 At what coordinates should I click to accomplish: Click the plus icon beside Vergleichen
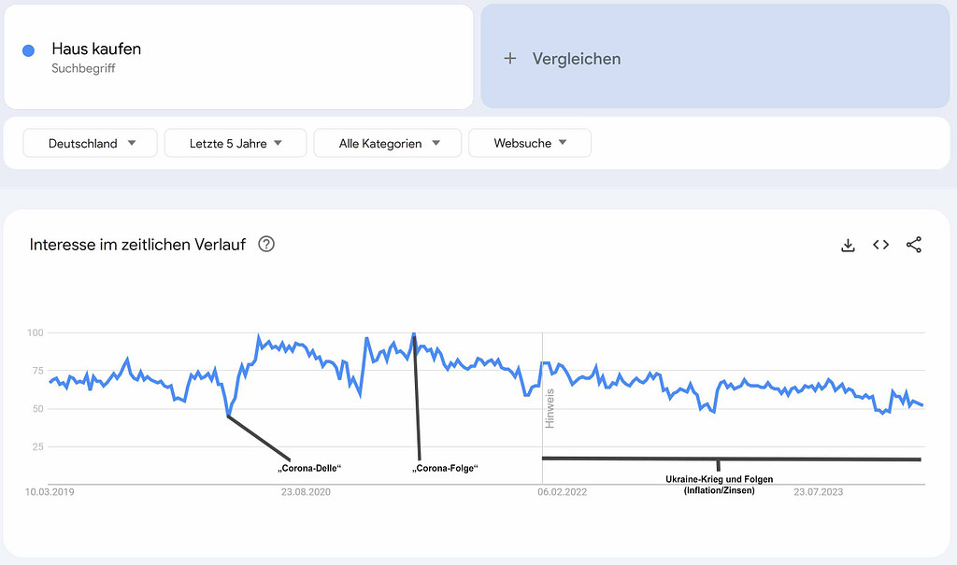coord(509,58)
